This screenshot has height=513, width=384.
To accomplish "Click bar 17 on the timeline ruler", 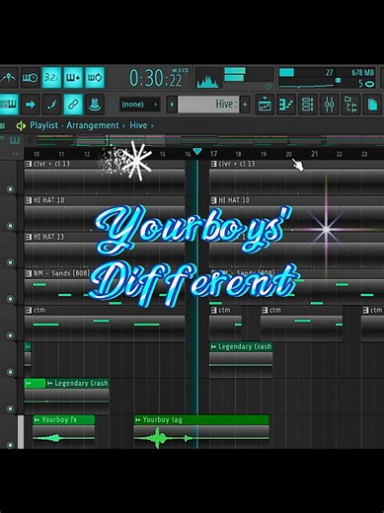I will (x=214, y=154).
